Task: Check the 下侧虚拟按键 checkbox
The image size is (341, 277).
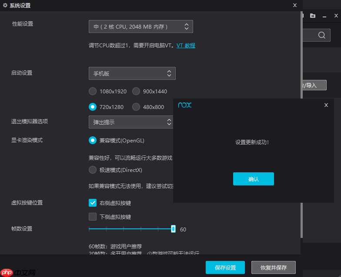Action: pos(93,217)
